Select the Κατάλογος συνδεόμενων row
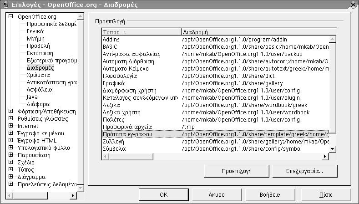Viewport: 359px width, 204px height. coord(215,98)
